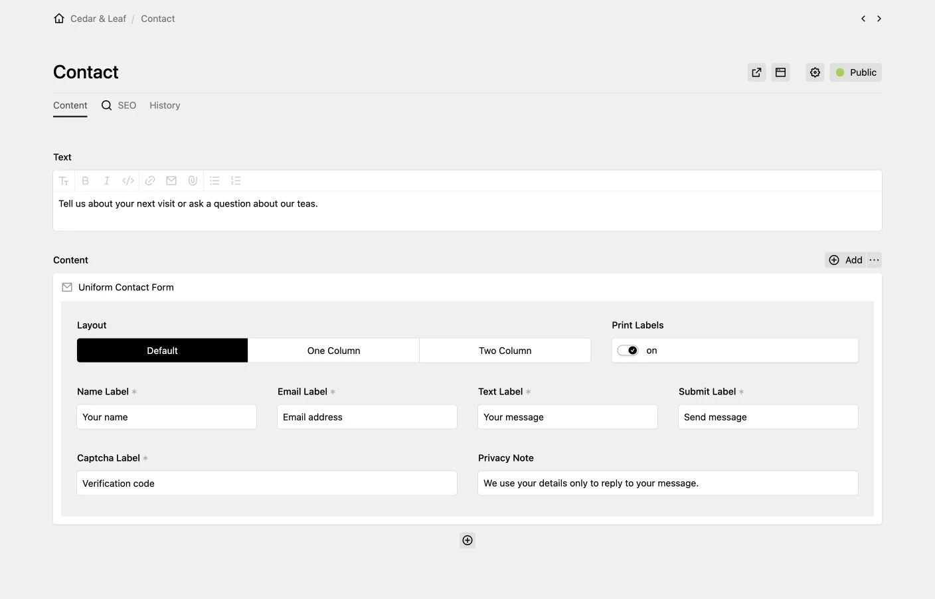Attach a file with paperclip icon
This screenshot has height=599, width=935.
pos(193,181)
